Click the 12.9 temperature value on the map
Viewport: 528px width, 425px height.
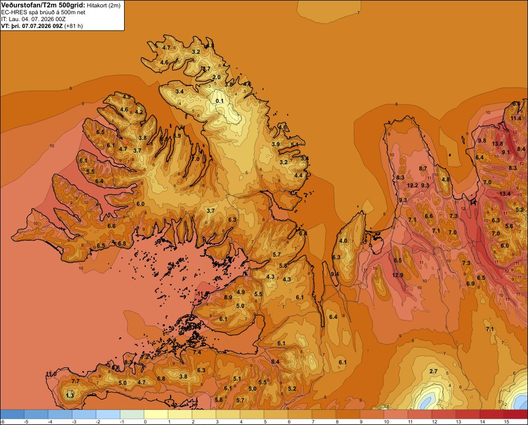pos(398,275)
